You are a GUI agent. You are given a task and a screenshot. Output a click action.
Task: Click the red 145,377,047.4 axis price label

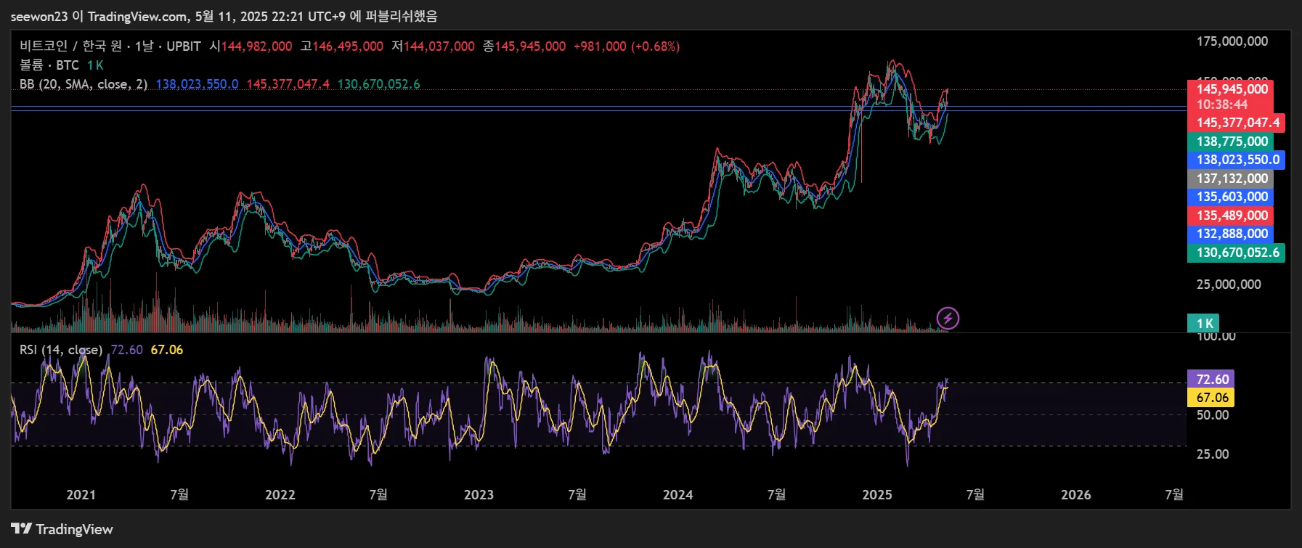1237,123
